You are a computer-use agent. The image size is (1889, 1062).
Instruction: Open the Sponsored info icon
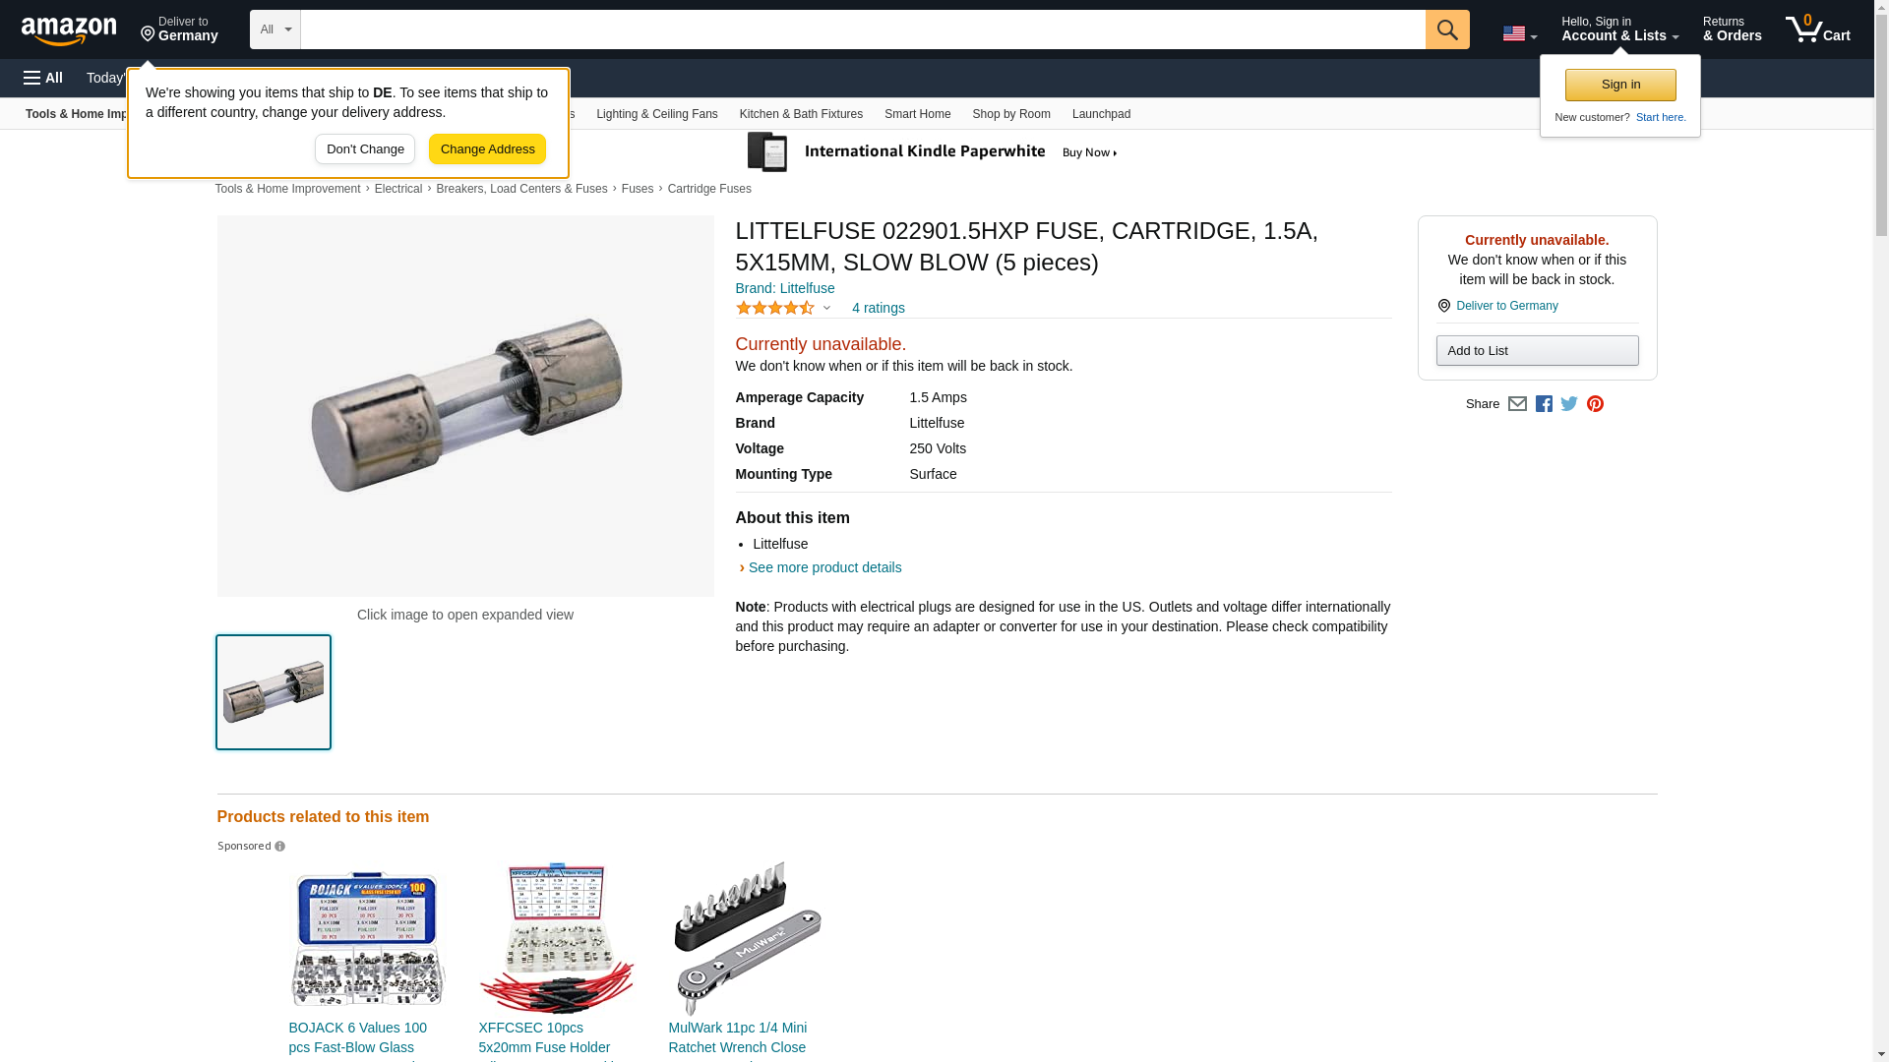coord(279,847)
